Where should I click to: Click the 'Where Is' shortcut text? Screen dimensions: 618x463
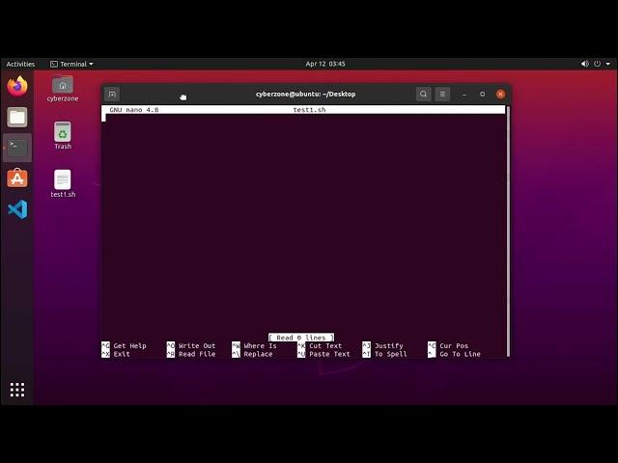[x=260, y=345]
